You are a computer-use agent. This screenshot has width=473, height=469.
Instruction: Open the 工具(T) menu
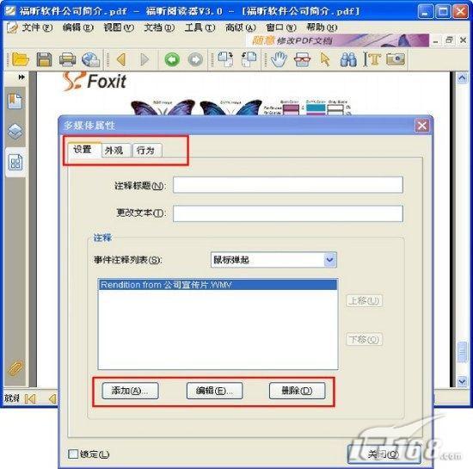[x=200, y=28]
